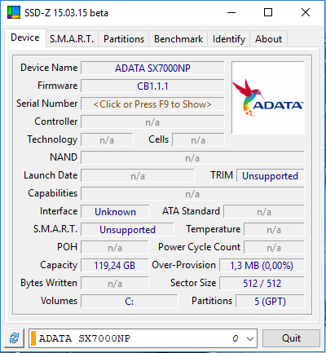The height and width of the screenshot is (353, 326).
Task: Click the SSD-Z app icon in title bar
Action: coord(14,12)
